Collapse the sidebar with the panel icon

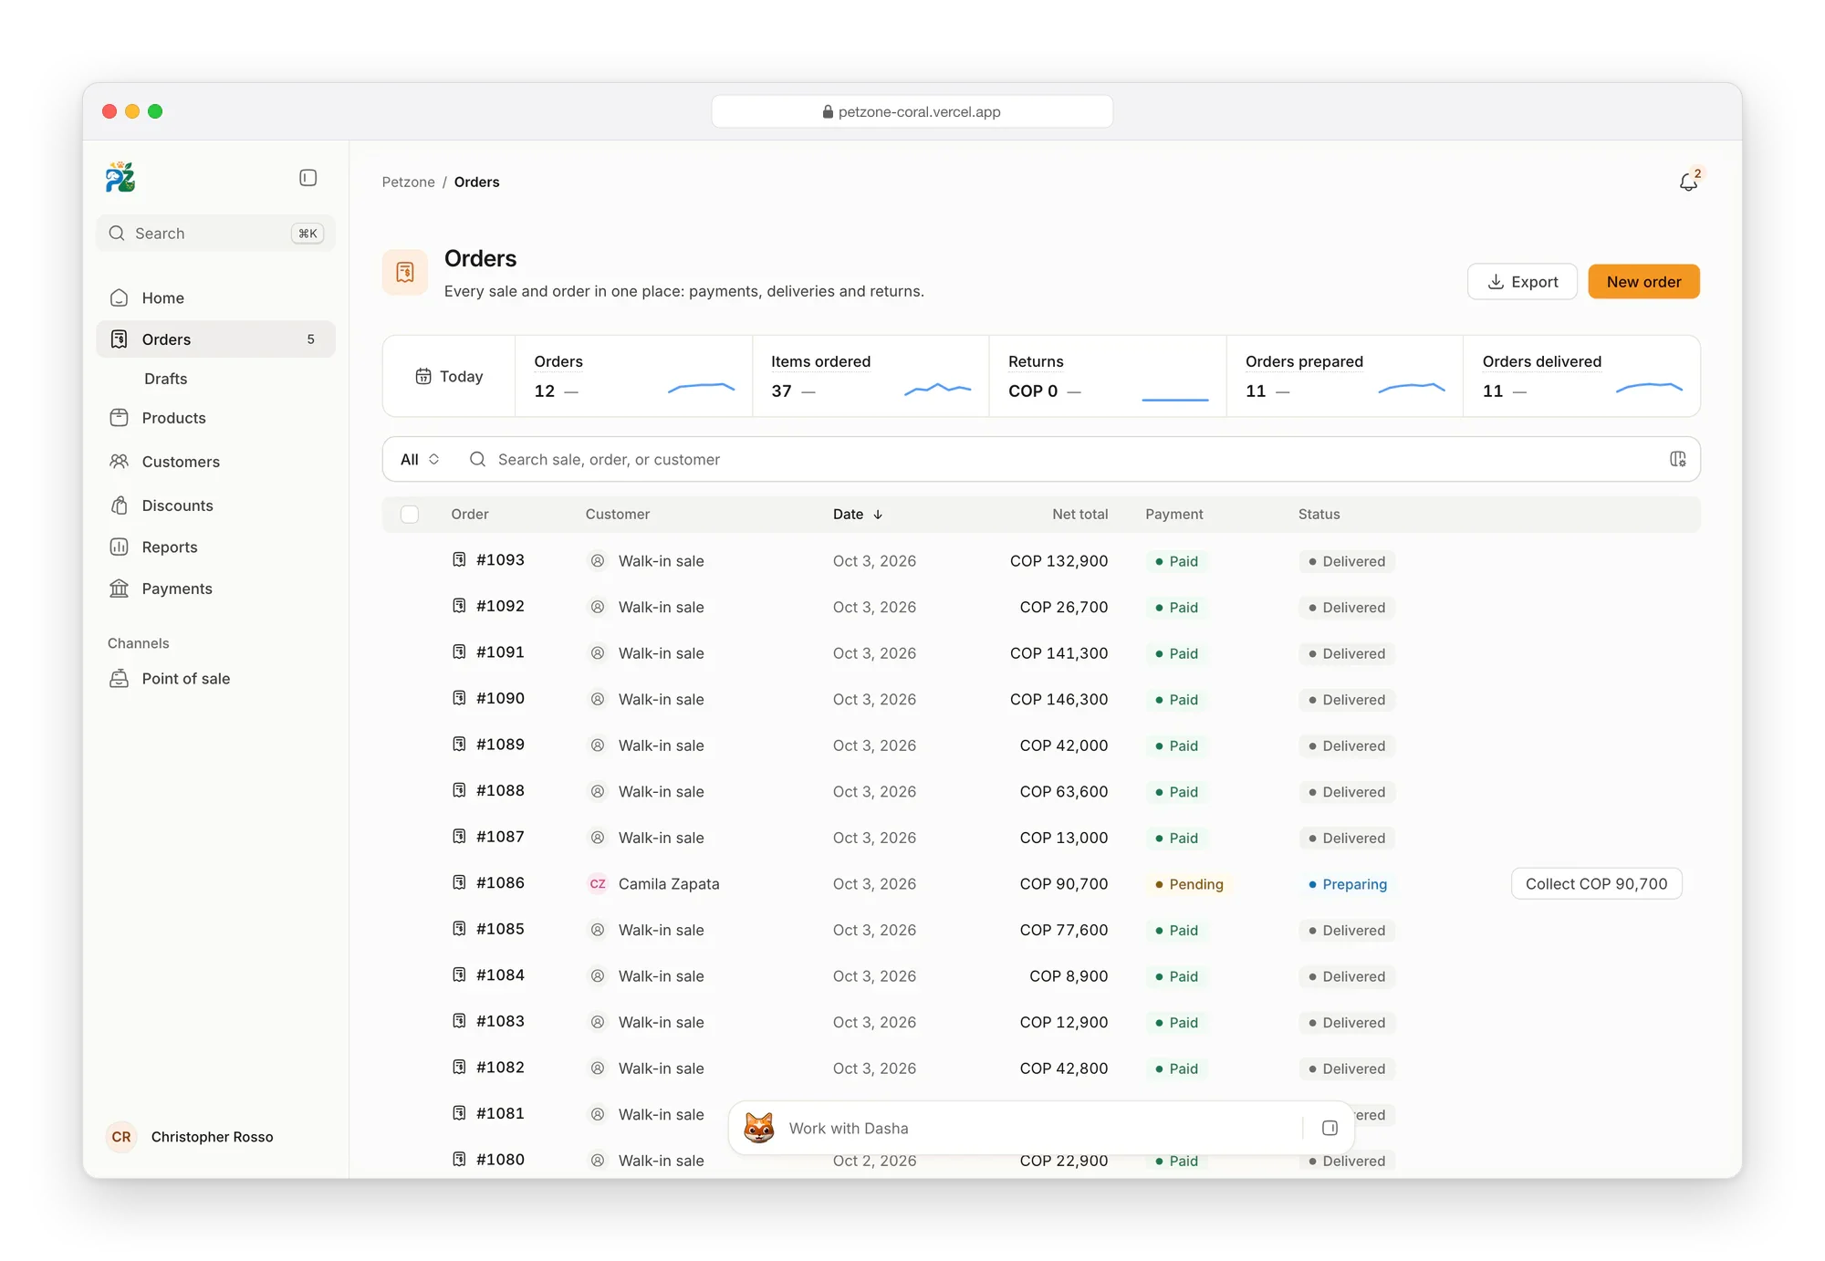308,178
